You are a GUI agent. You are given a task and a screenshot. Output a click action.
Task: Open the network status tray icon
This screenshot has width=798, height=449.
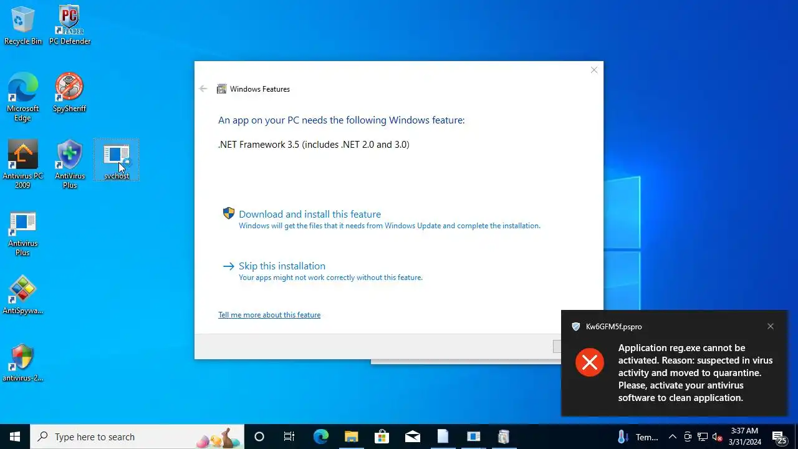tap(703, 437)
